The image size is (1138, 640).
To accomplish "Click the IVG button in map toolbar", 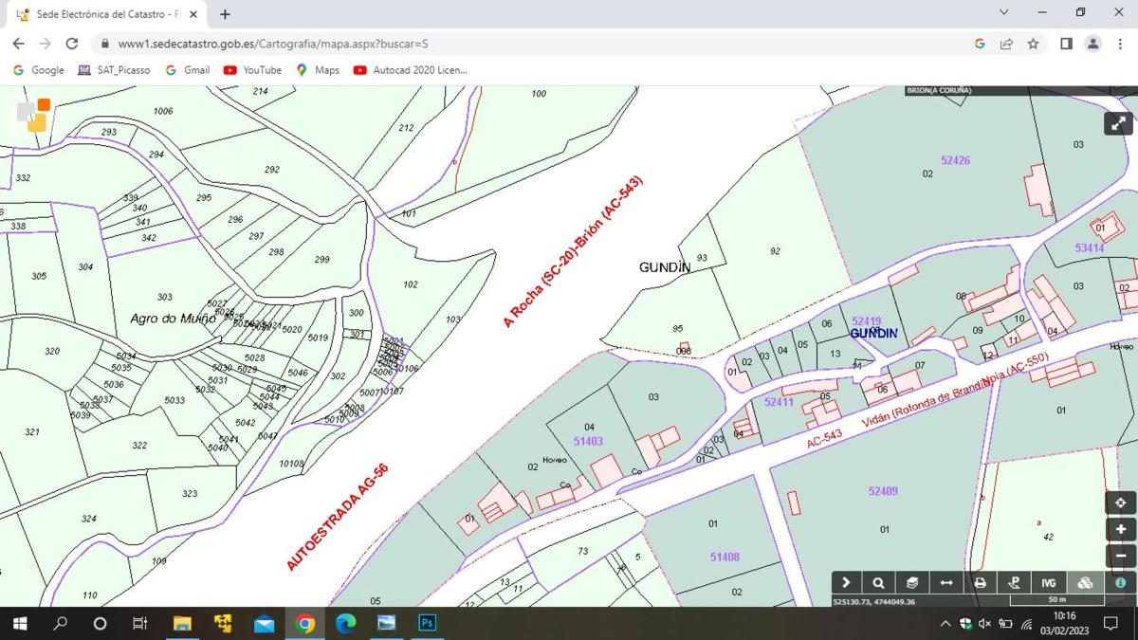I will click(1049, 583).
